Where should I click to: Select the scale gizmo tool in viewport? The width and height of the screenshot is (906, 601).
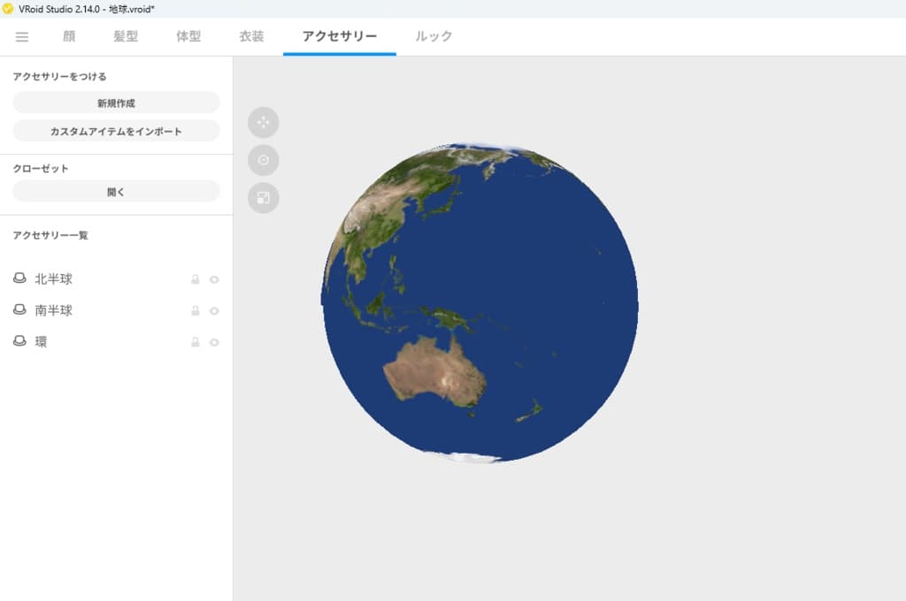264,198
